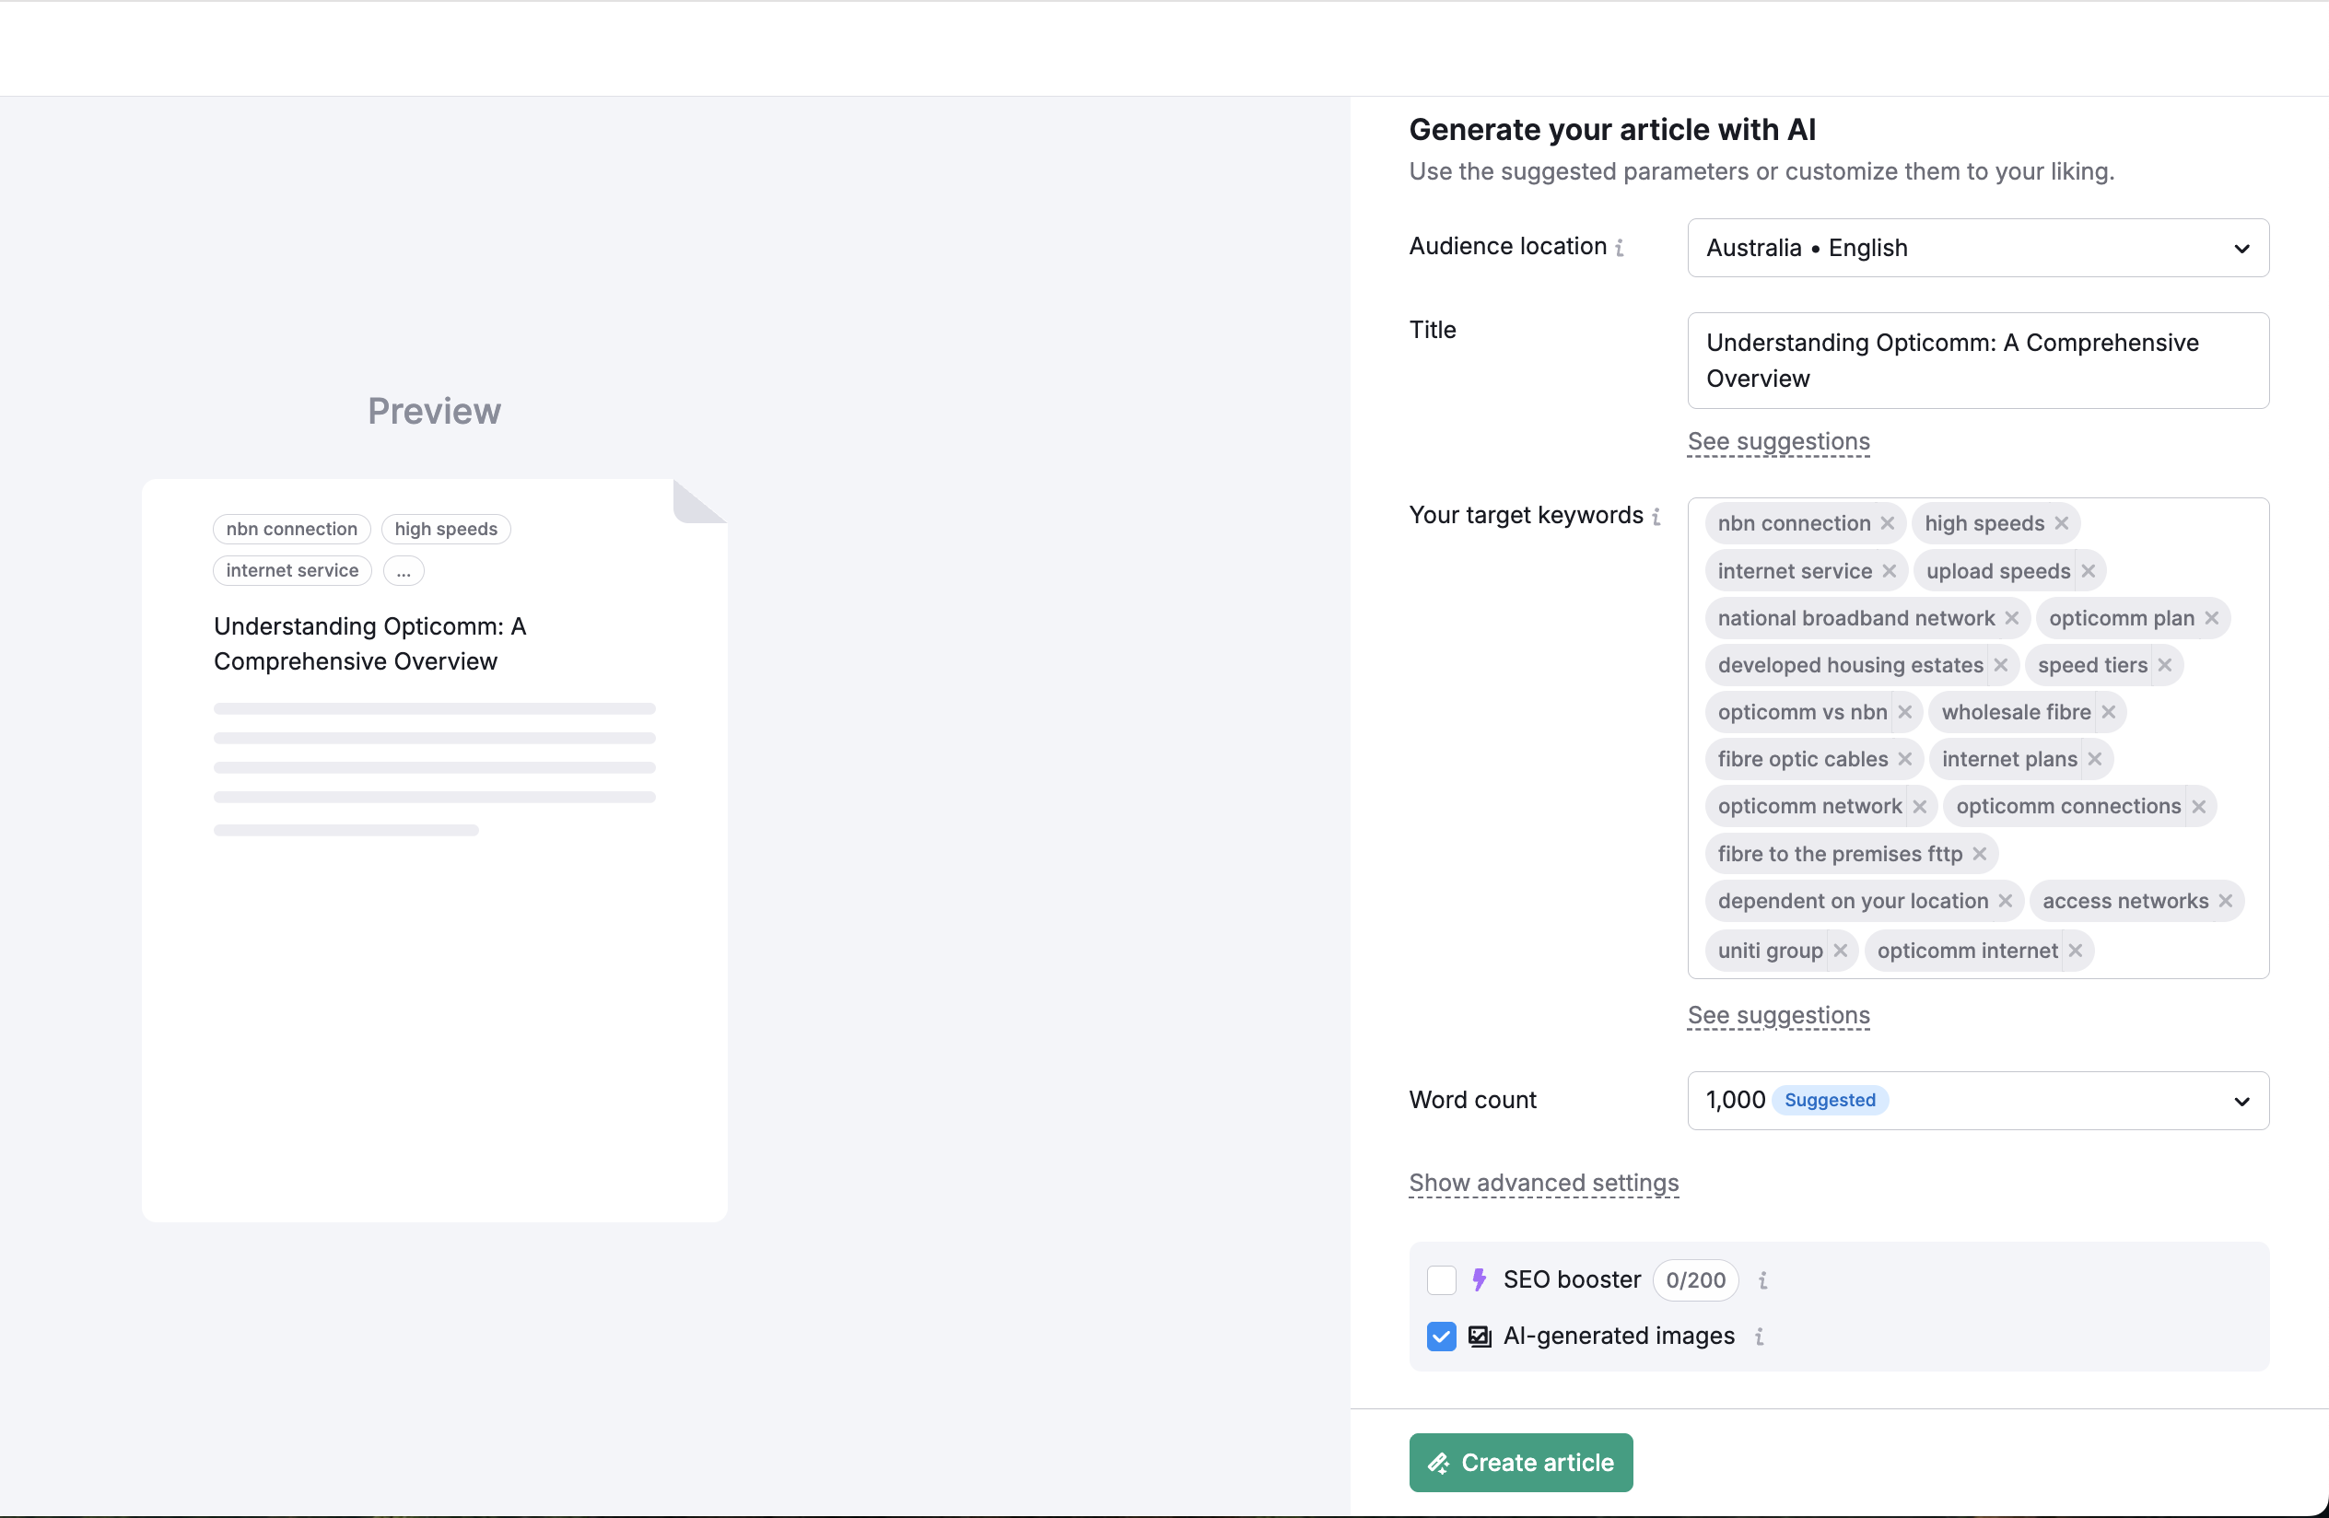Viewport: 2329px width, 1518px height.
Task: Uncheck the AI-generated images checkbox
Action: 1442,1336
